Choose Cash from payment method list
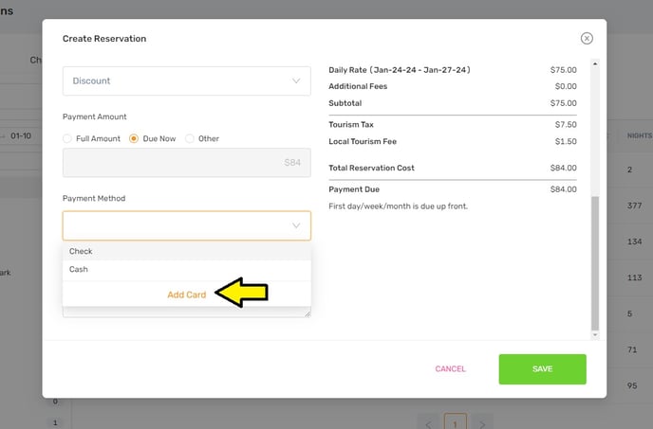653x429 pixels. pos(187,269)
